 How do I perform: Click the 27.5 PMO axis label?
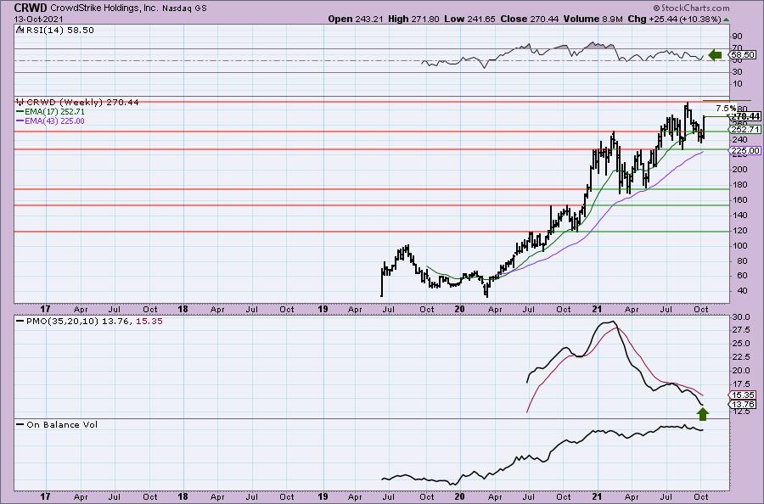[x=740, y=330]
